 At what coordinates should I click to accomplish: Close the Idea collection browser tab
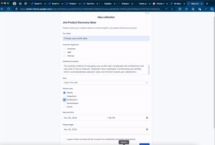click(202, 4)
